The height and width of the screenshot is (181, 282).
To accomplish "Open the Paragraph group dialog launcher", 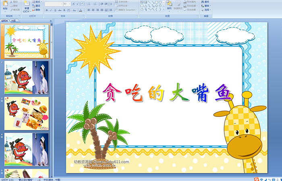I will [x=137, y=16].
